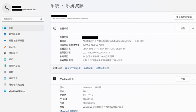Open the 網域或工作群組 link
The height and width of the screenshot is (112, 196).
tap(73, 68)
